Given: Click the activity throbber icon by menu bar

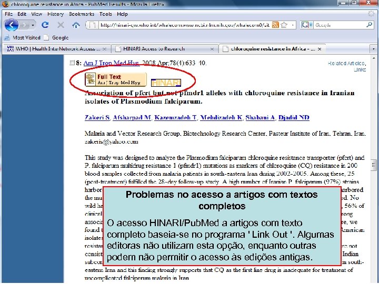Looking at the screenshot, I should coord(371,14).
